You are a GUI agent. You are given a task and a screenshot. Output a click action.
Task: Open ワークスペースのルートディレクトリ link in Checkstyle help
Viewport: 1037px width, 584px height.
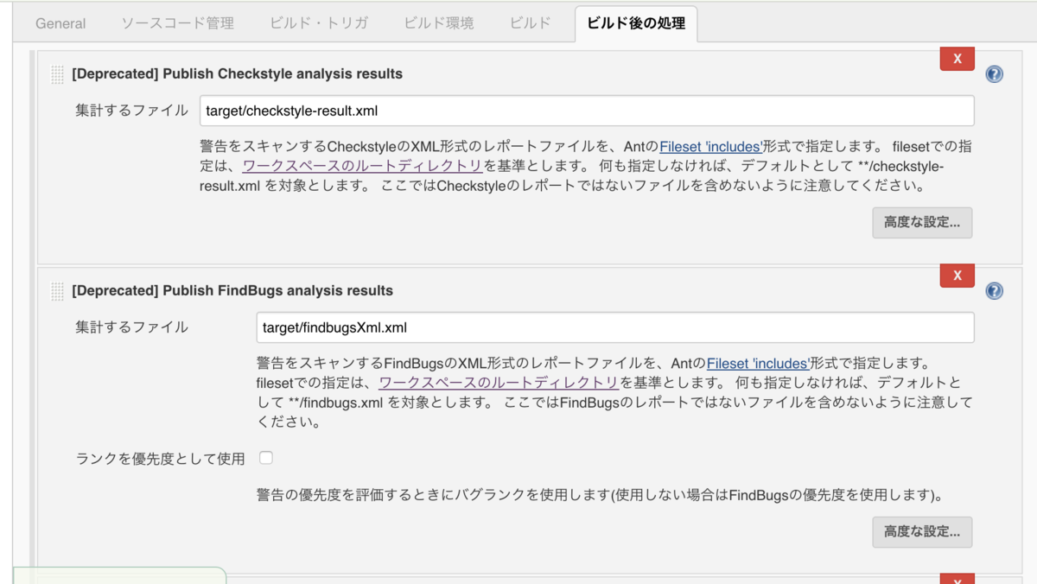(362, 166)
